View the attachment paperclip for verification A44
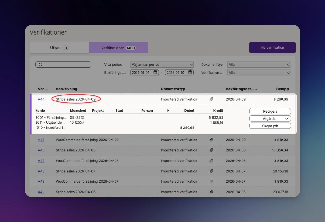 (211, 161)
